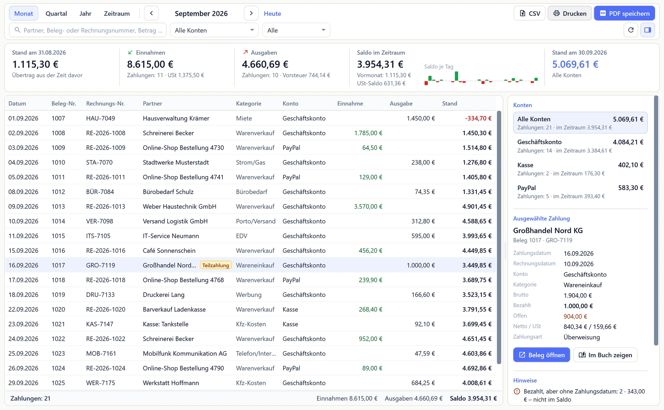Select the Geschäftskonto account entry
Viewport: 664px width, 410px height.
(x=580, y=146)
